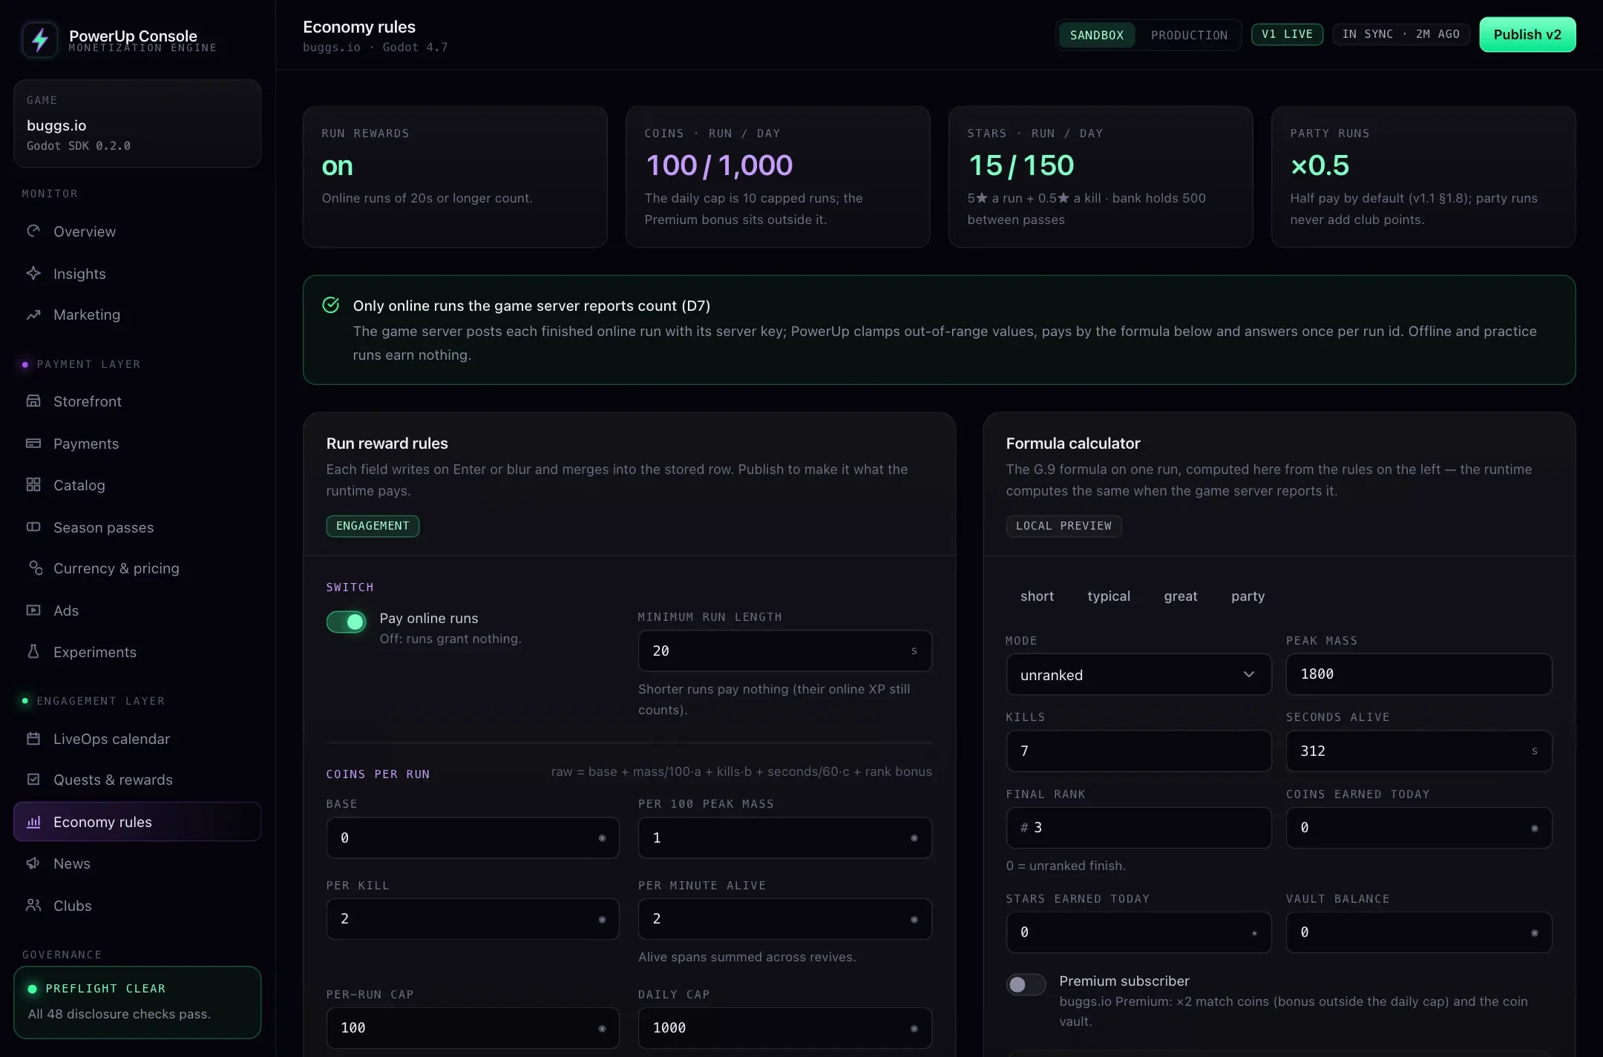Click the V1 LIVE status badge

pos(1287,34)
